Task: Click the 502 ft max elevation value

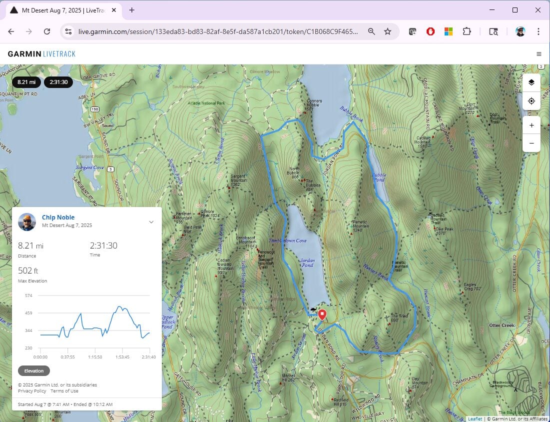Action: click(27, 270)
